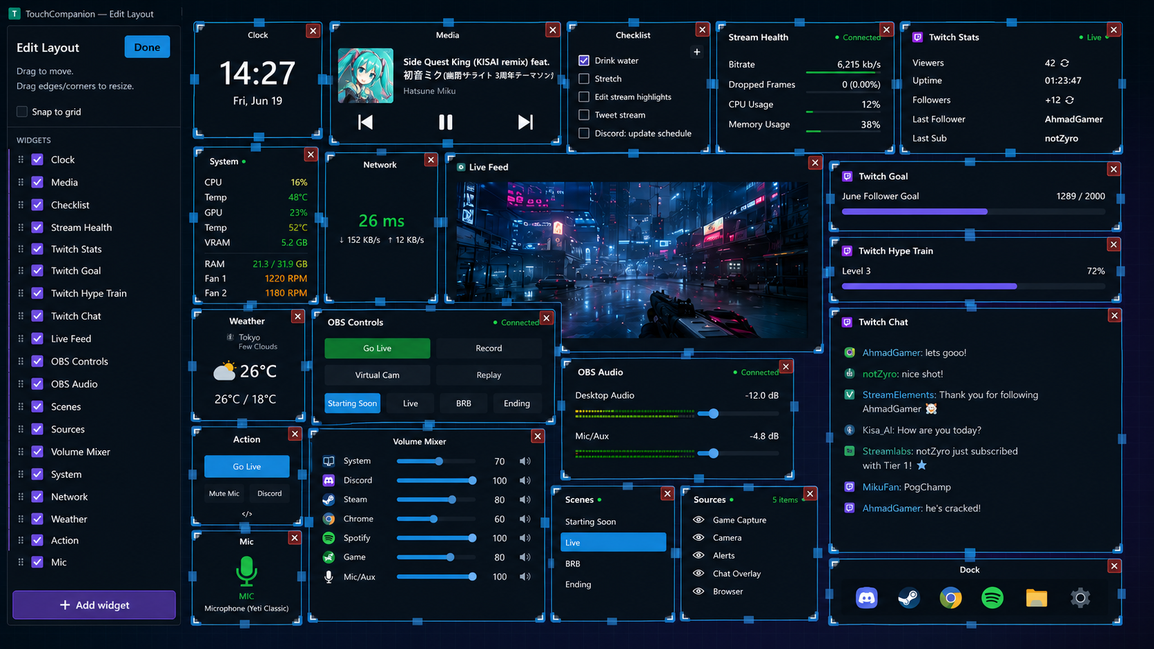Mute Chrome speaker icon in Volume Mixer
Viewport: 1154px width, 649px height.
coord(525,519)
